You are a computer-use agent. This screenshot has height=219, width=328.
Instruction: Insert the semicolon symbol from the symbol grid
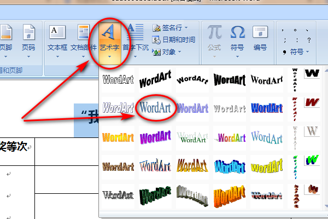pos(285,40)
